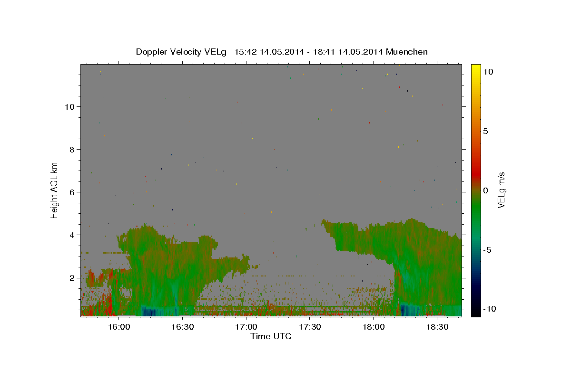This screenshot has height=380, width=571.
Task: Click the 'Height AGL km' axis label
Action: [x=55, y=190]
